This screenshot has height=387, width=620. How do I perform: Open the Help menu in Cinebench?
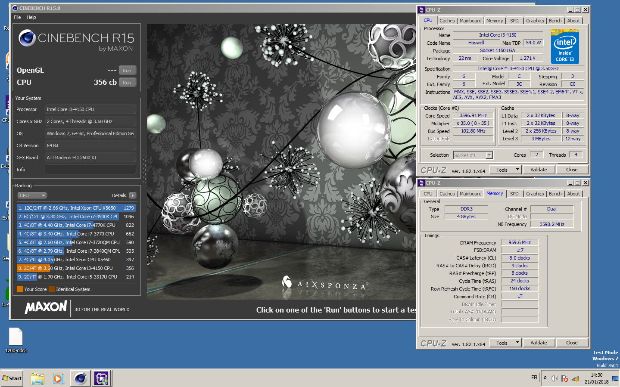point(31,17)
